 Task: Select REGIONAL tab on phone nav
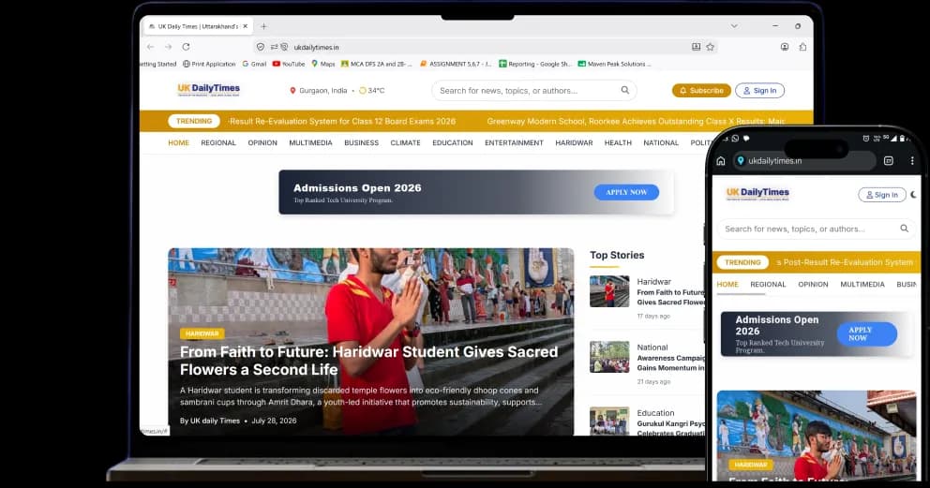(x=768, y=284)
